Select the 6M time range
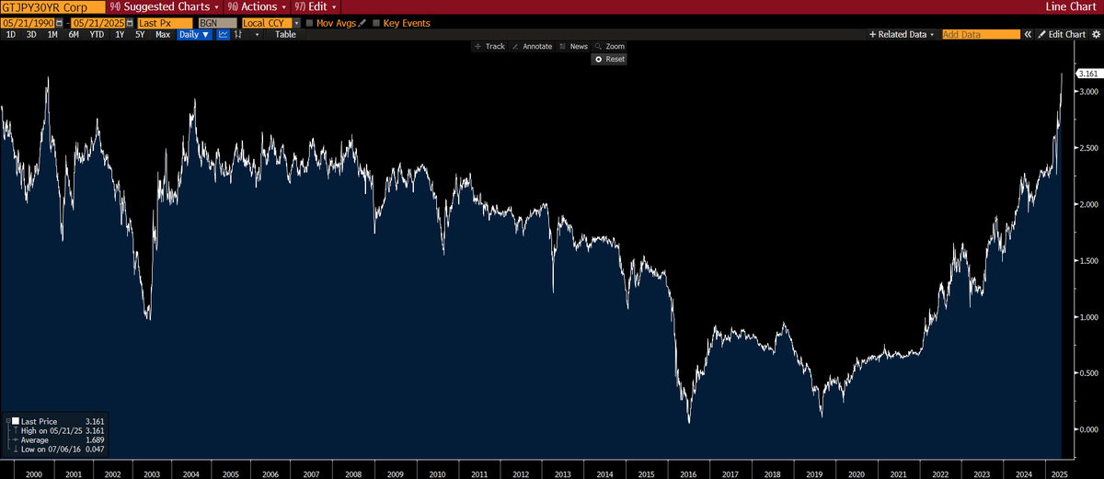Viewport: 1104px width, 479px height. click(x=74, y=34)
